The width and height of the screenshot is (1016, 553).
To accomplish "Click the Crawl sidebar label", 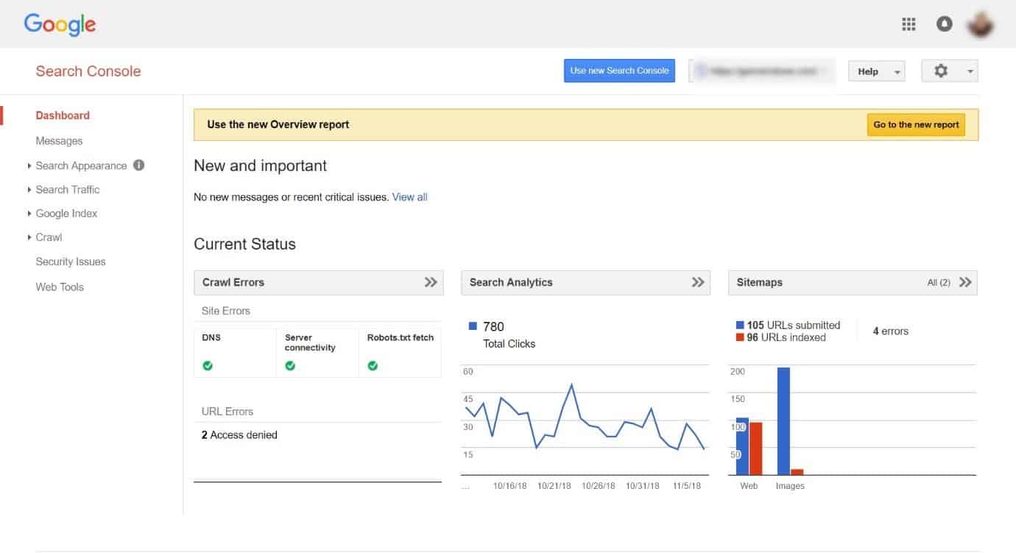I will 49,238.
